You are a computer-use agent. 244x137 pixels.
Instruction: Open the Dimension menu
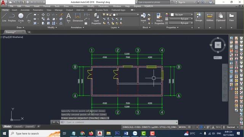tap(78, 6)
